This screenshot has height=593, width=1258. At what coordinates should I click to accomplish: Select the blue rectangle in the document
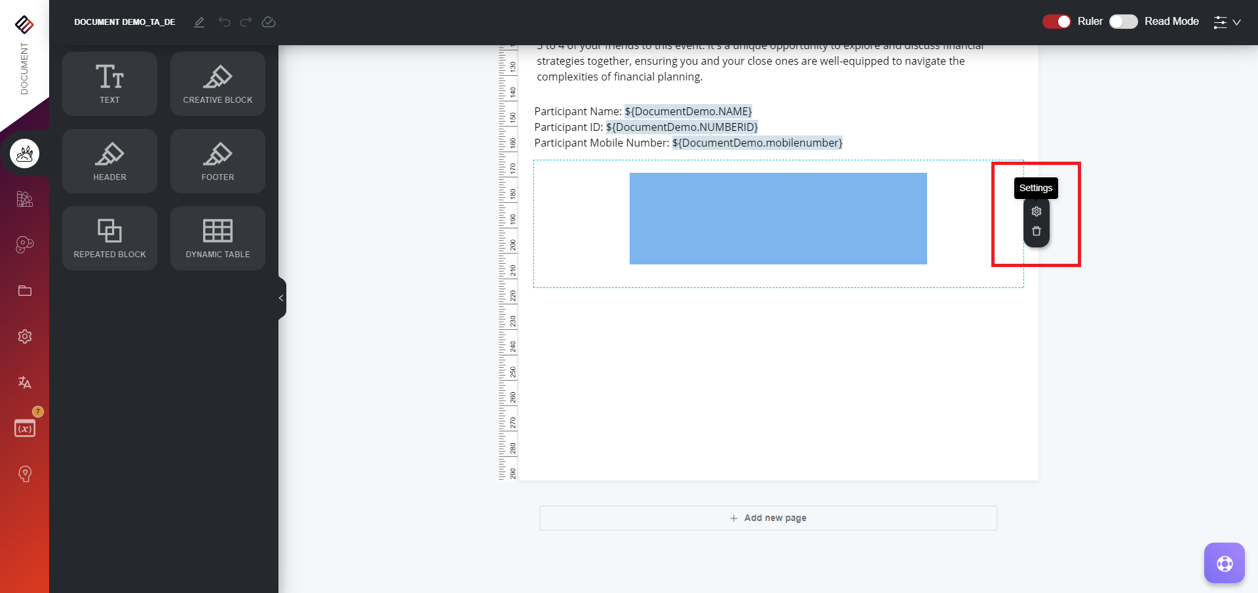[x=778, y=218]
